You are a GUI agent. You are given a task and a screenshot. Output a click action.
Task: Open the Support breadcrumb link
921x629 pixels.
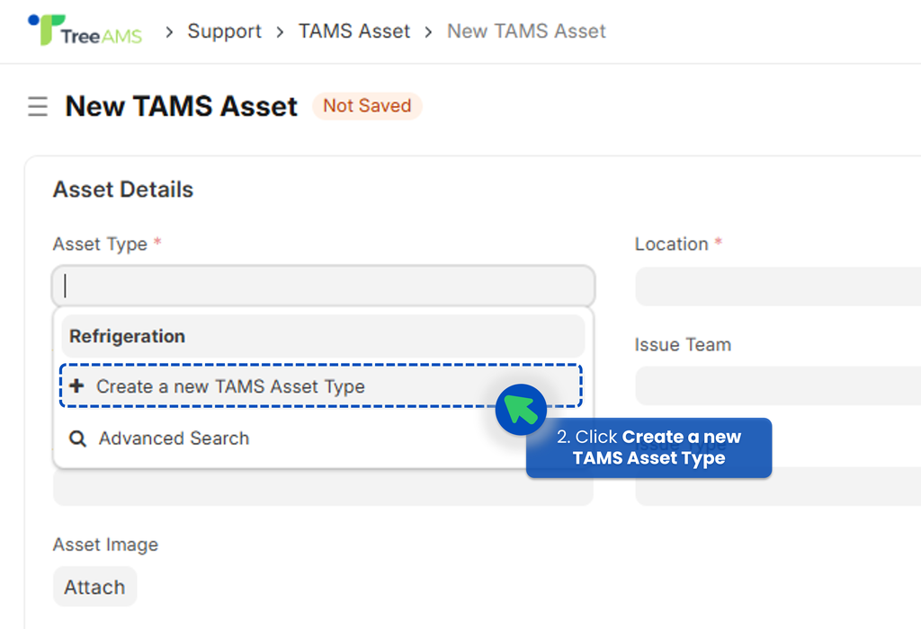[224, 31]
